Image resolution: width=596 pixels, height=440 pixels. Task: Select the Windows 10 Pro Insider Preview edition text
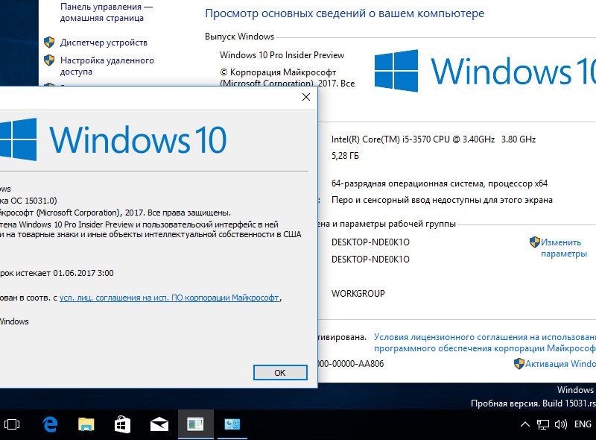click(282, 55)
